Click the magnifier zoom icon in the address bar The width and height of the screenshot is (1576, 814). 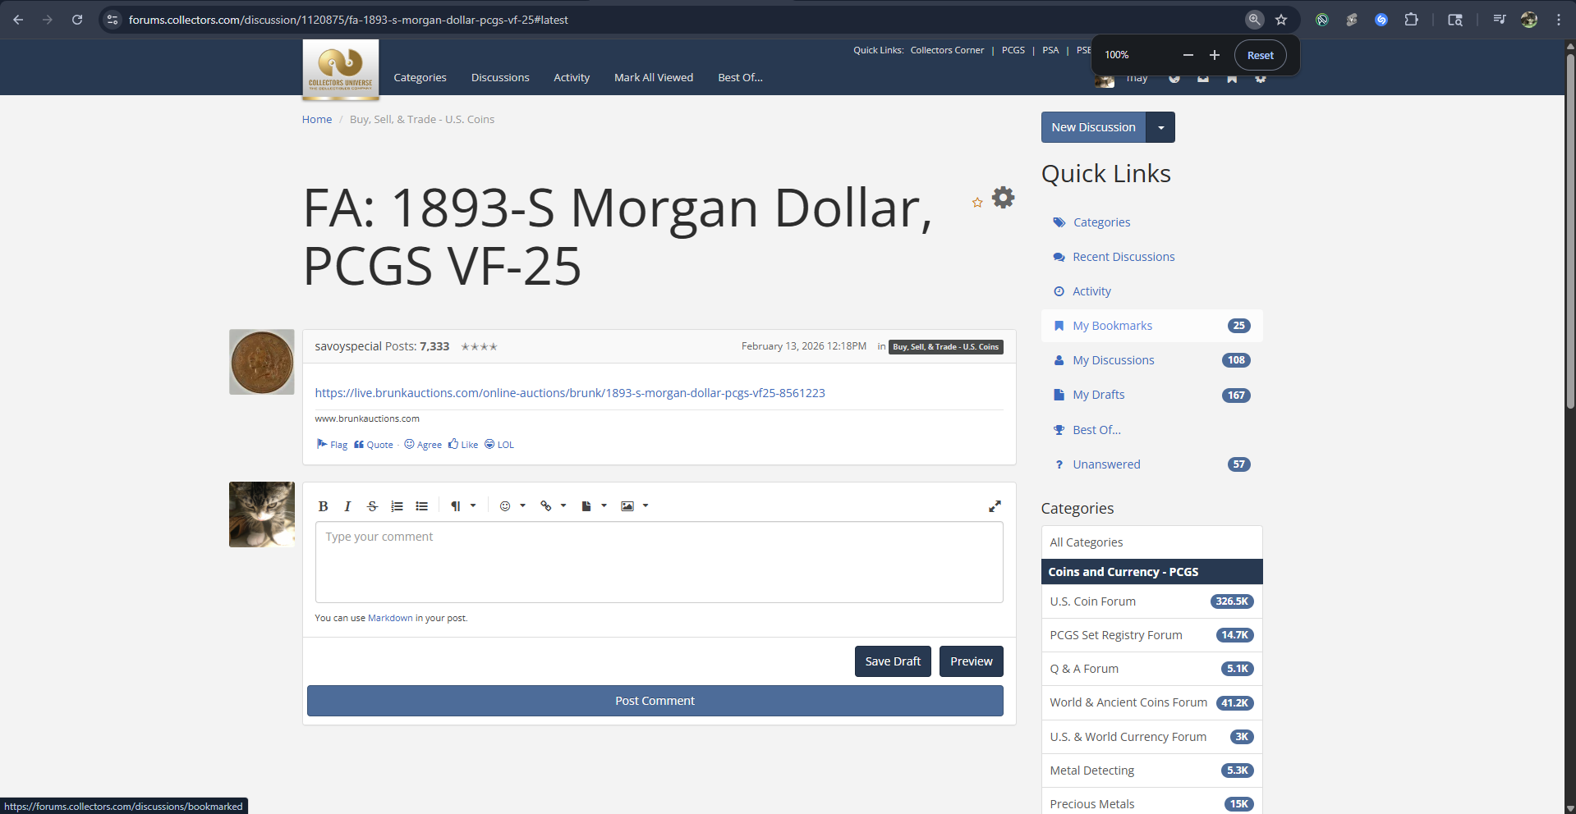[1254, 20]
